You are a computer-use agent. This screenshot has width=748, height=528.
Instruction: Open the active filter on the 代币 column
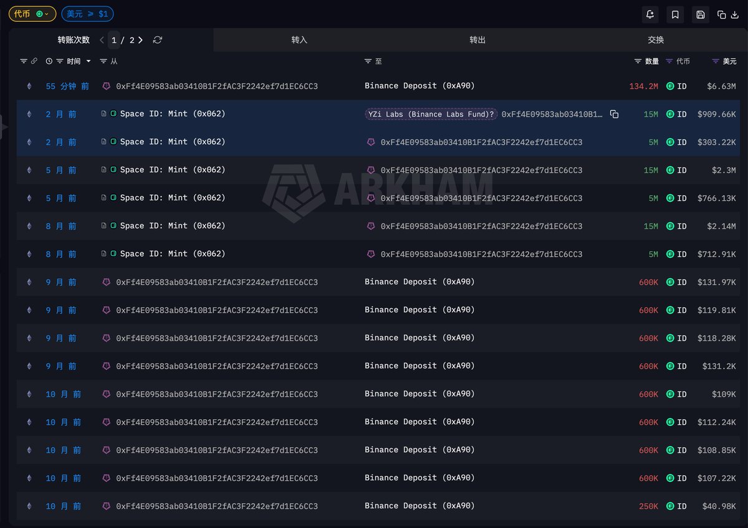(669, 61)
